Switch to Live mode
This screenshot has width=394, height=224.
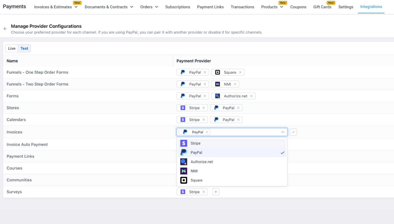click(12, 48)
